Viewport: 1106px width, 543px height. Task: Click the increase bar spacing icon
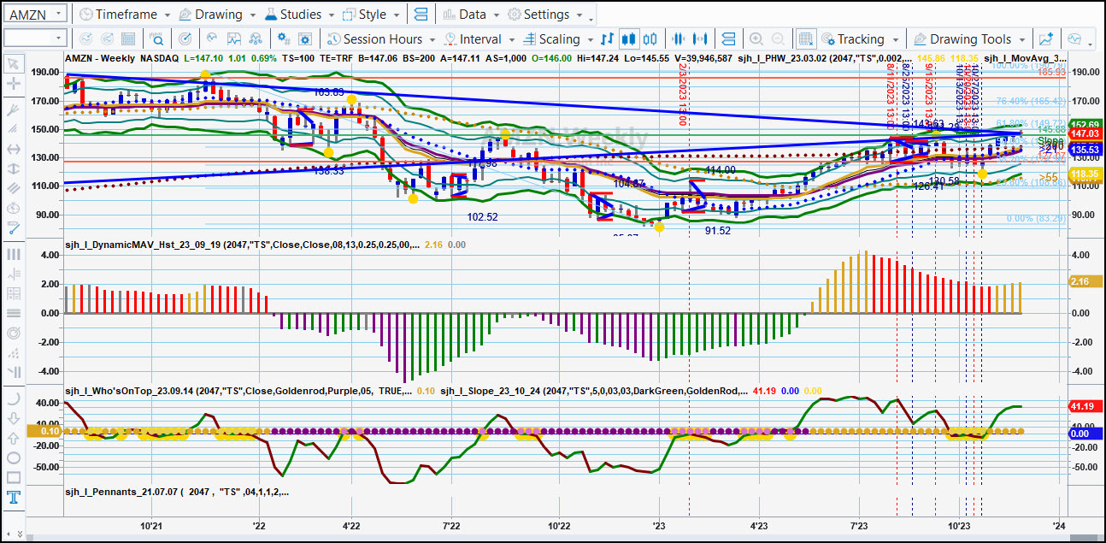tap(702, 38)
